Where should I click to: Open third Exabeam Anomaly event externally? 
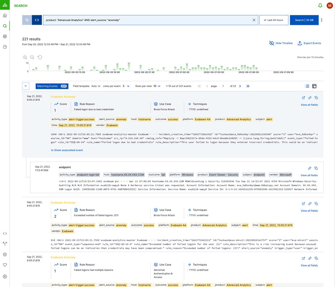click(x=304, y=258)
